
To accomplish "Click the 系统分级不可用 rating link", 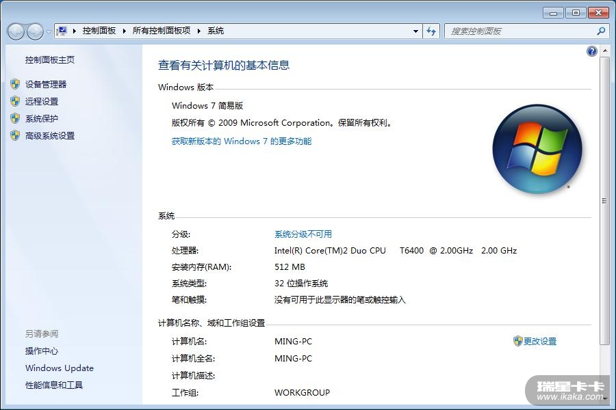I will (x=303, y=234).
